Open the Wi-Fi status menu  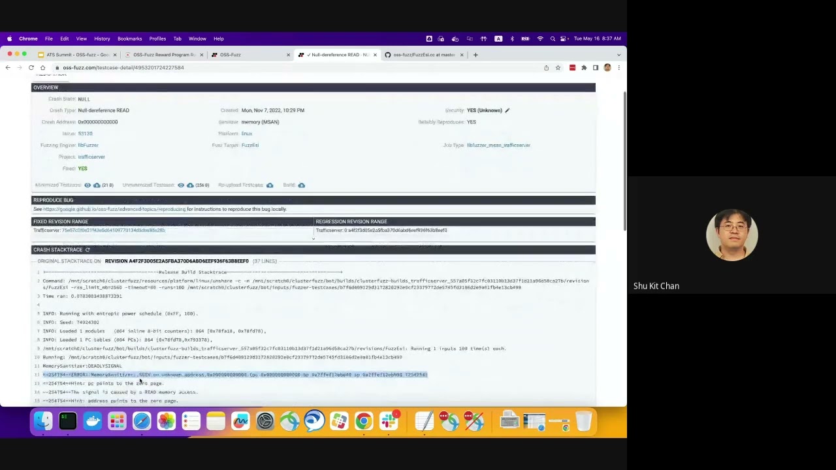coord(540,39)
